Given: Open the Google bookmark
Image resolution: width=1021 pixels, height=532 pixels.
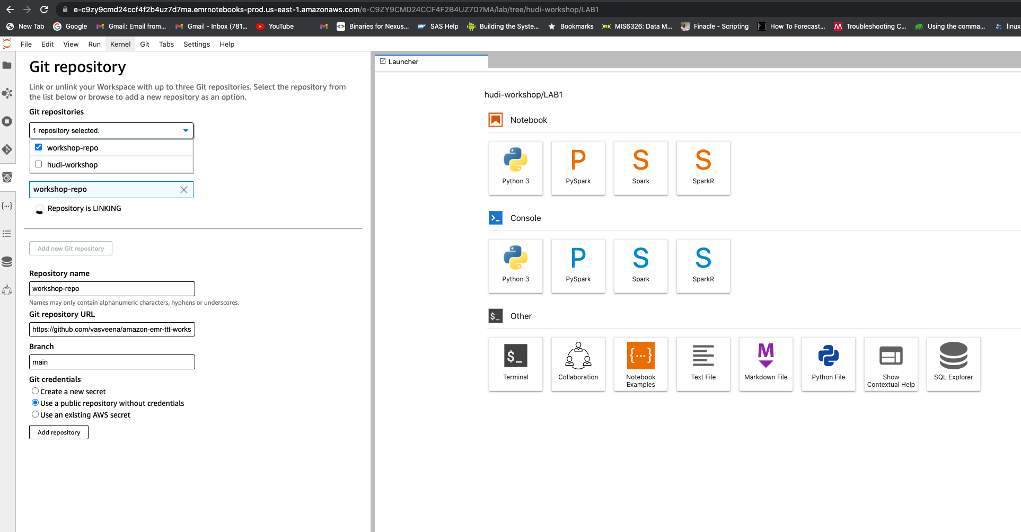Looking at the screenshot, I should [x=71, y=26].
